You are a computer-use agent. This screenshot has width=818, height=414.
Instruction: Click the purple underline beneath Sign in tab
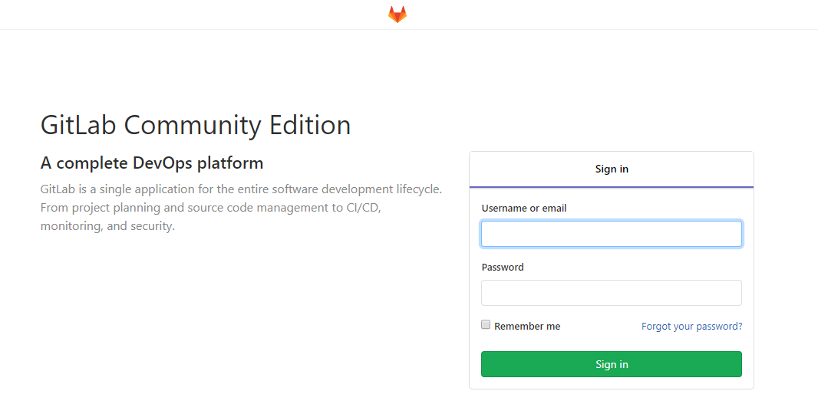click(x=612, y=186)
